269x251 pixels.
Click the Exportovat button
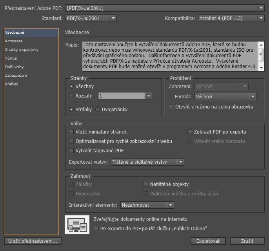[208, 241]
